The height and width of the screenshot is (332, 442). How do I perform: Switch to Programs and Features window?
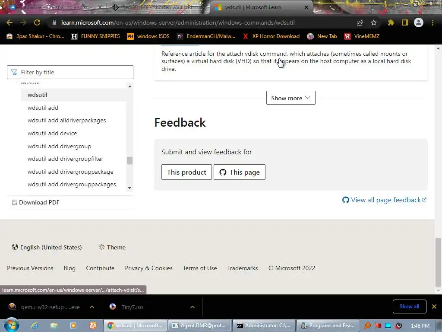(328, 326)
